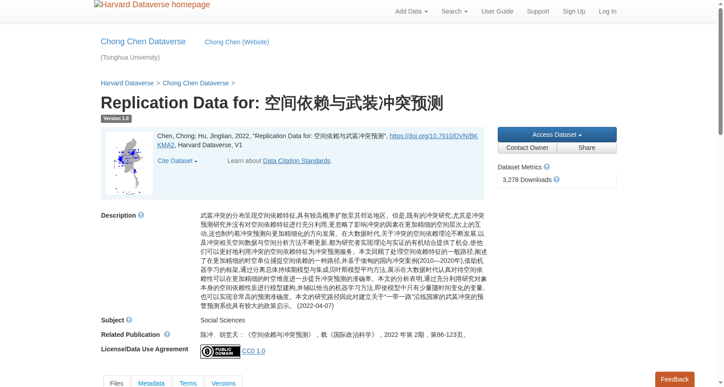Screen dimensions: 724x387
Task: Open the dataset map thumbnail image
Action: [129, 163]
